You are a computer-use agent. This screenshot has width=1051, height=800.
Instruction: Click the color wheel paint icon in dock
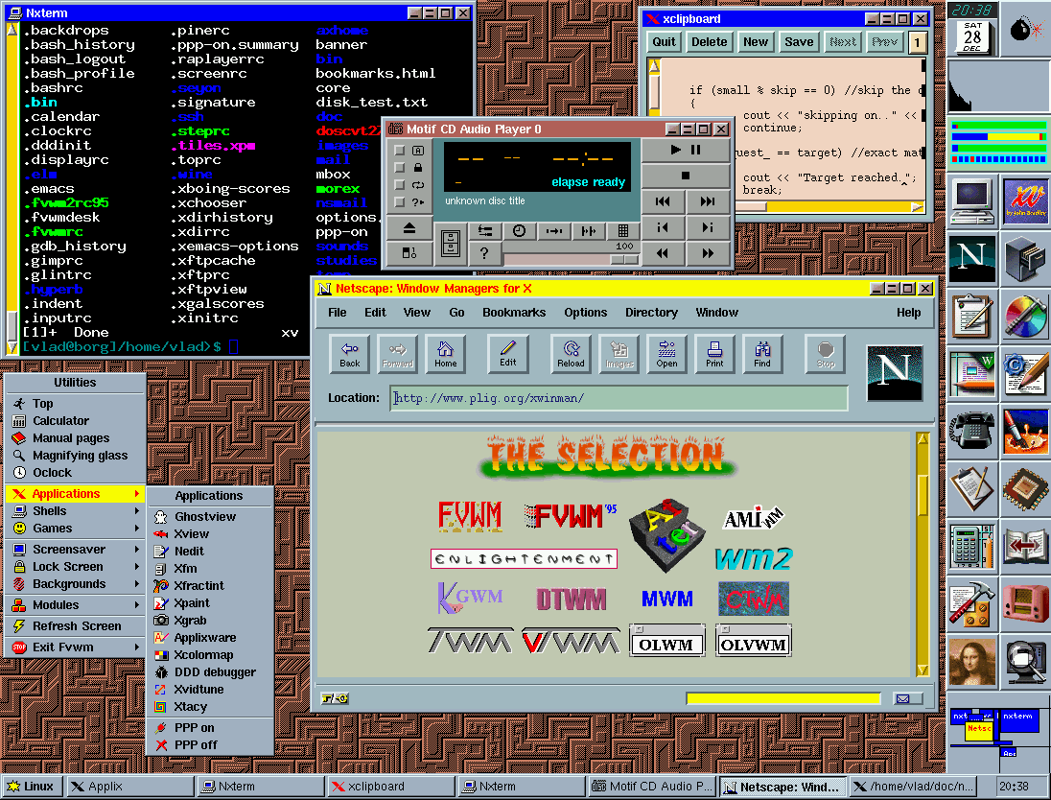[x=1025, y=316]
